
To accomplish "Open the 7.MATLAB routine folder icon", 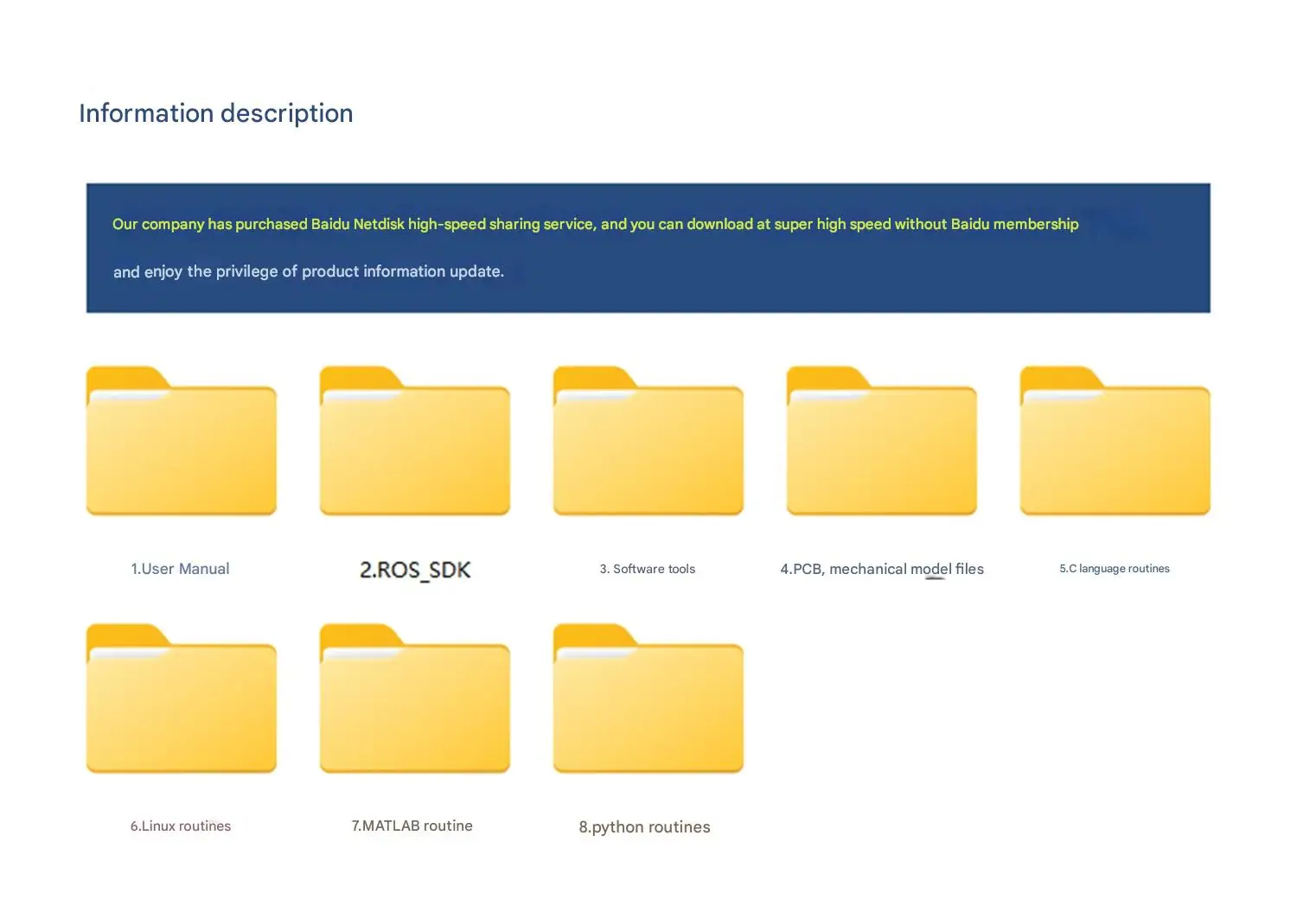I will [415, 698].
